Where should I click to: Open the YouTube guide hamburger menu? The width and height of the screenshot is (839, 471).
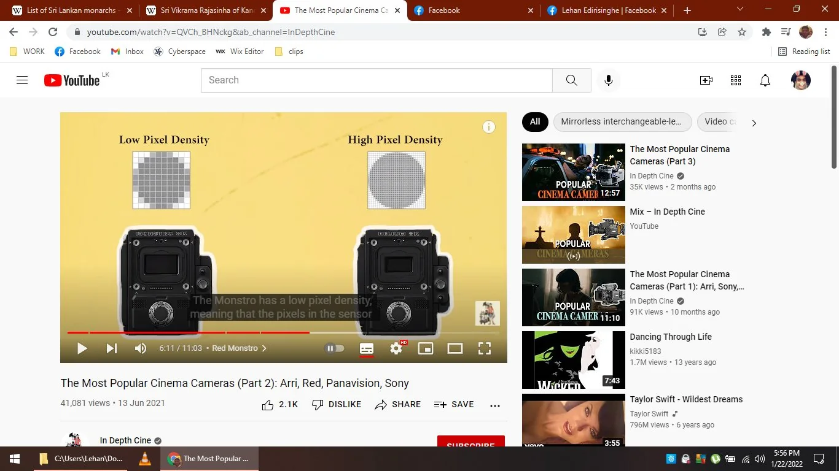tap(22, 80)
